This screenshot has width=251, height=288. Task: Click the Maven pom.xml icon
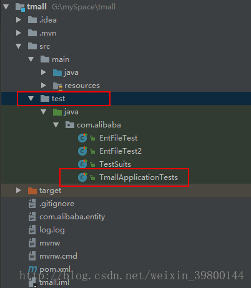[x=32, y=269]
